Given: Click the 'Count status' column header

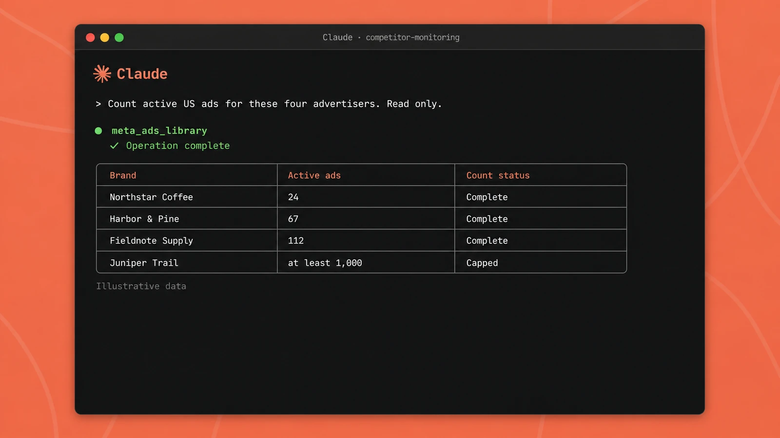Looking at the screenshot, I should coord(498,175).
